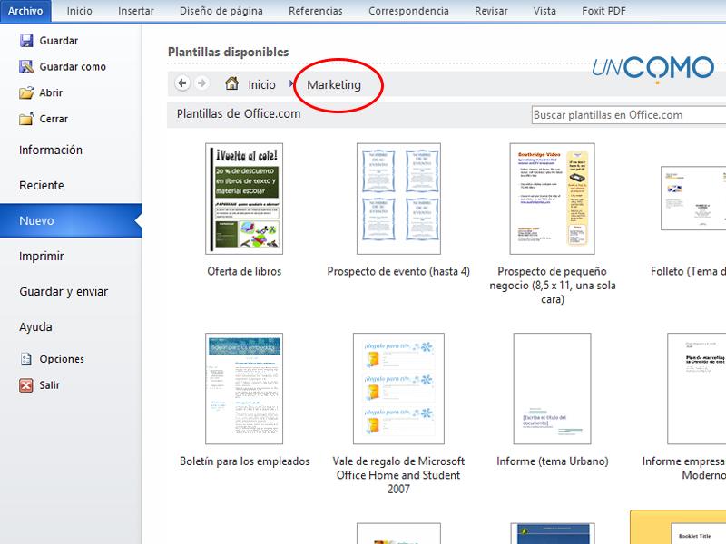Open the Guardar y enviar section
The height and width of the screenshot is (544, 726).
(x=64, y=292)
